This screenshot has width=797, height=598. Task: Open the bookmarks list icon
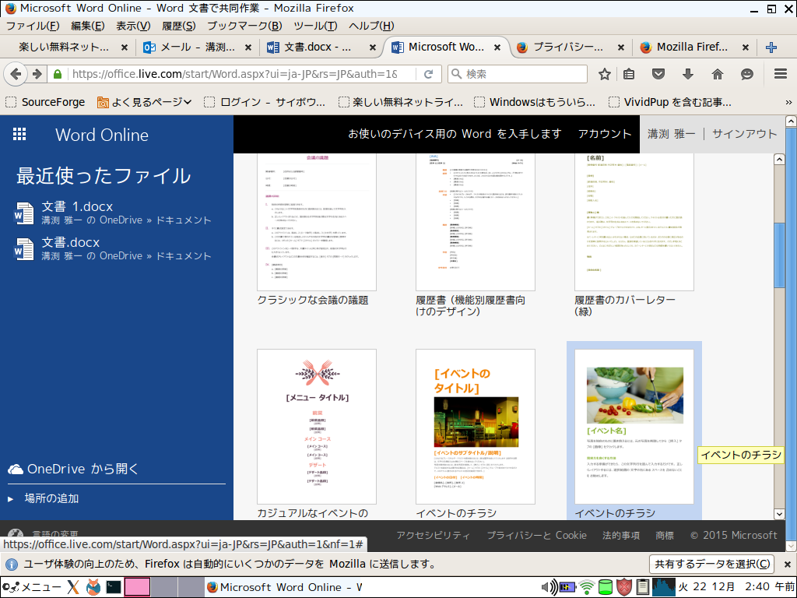[629, 74]
